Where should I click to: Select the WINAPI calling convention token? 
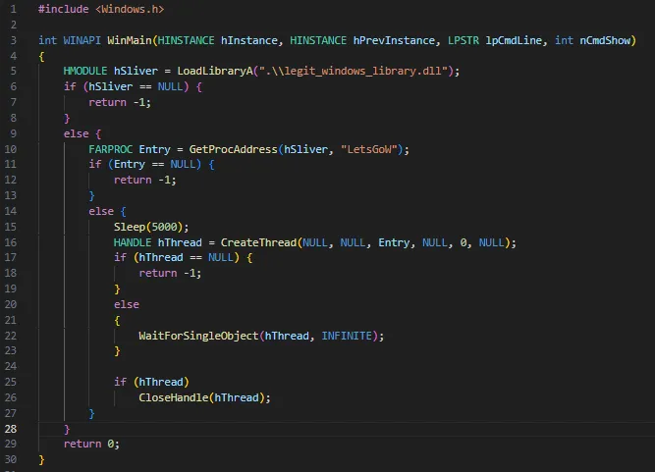click(x=82, y=40)
